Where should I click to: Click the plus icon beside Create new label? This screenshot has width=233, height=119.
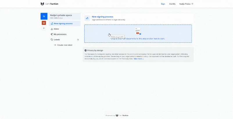[x=55, y=45]
